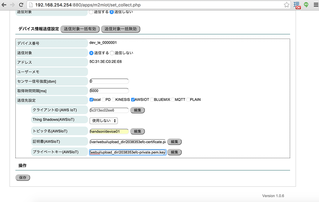
Task: Open the Thing Shadows dropdown
Action: [104, 121]
